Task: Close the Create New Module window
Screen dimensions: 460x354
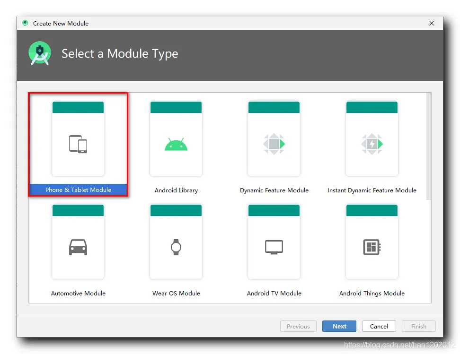Action: pyautogui.click(x=432, y=23)
